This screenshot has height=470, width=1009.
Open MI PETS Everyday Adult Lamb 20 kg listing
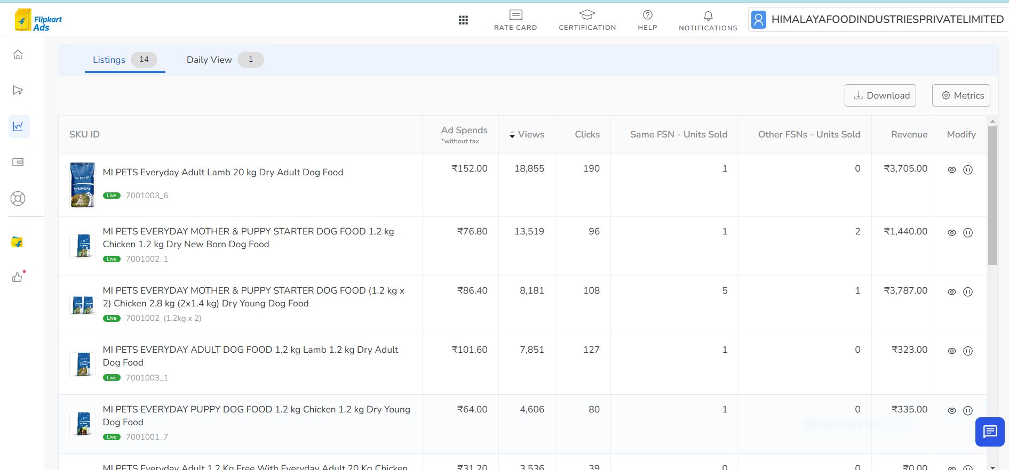[x=223, y=172]
